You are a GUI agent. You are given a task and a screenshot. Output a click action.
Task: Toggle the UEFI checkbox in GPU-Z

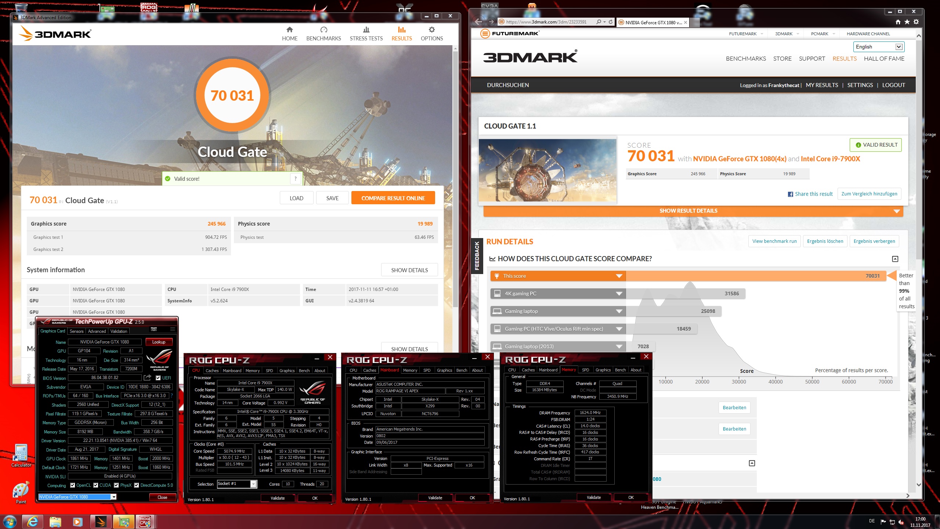[x=158, y=378]
